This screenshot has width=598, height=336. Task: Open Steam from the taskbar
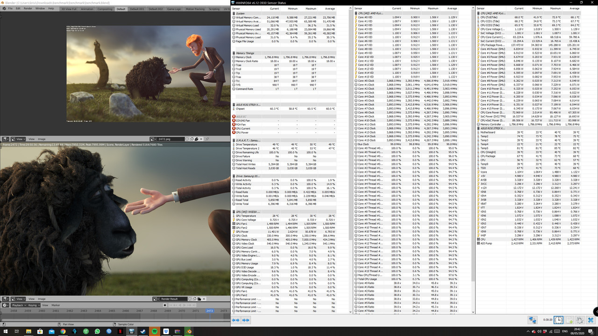(143, 331)
